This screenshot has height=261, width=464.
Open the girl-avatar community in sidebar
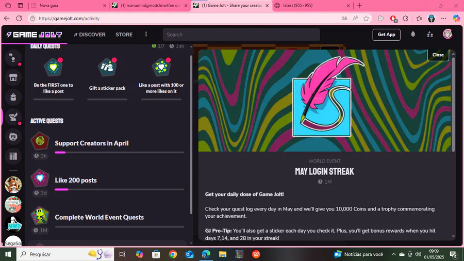[x=13, y=185]
